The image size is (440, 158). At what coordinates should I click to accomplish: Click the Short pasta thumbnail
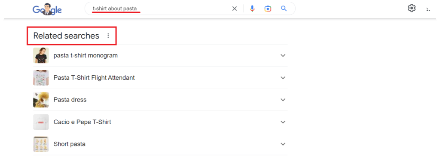point(41,144)
